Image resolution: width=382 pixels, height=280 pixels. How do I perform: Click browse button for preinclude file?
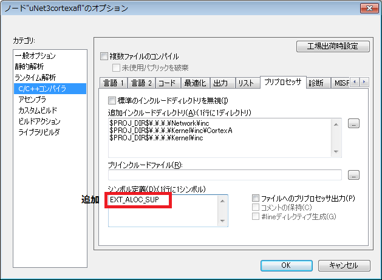click(354, 175)
